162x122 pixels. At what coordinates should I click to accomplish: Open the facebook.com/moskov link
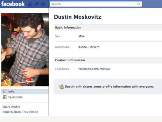coord(94,69)
